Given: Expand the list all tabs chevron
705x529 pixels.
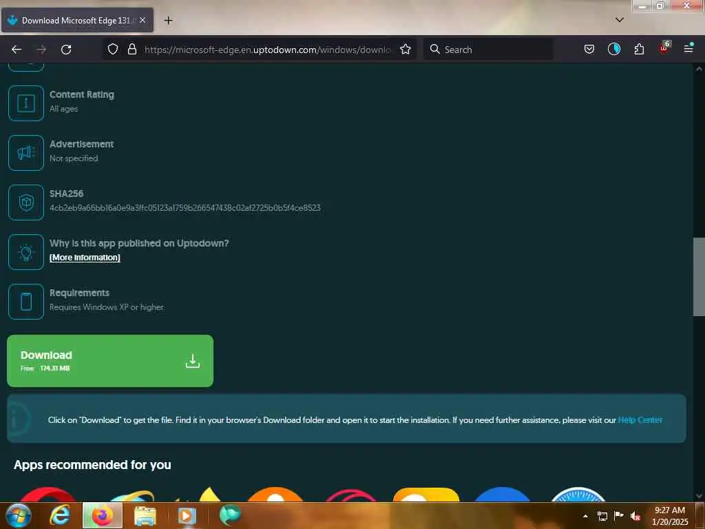Looking at the screenshot, I should click(620, 20).
